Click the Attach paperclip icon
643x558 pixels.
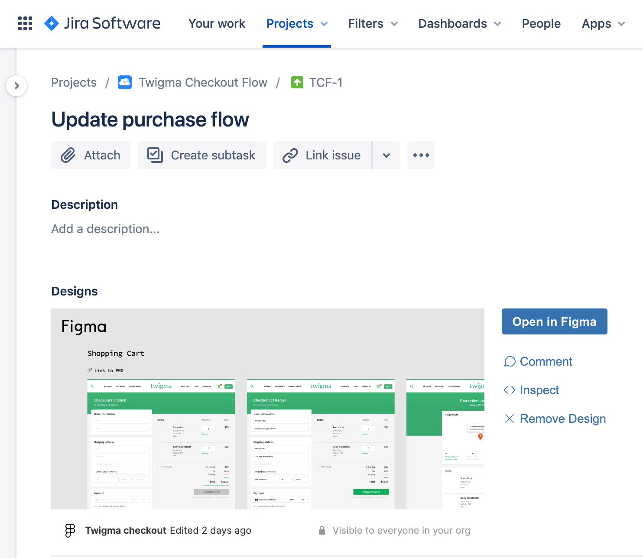point(68,155)
